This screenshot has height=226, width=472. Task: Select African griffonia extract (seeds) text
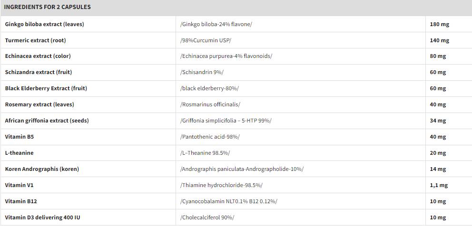[47, 121]
